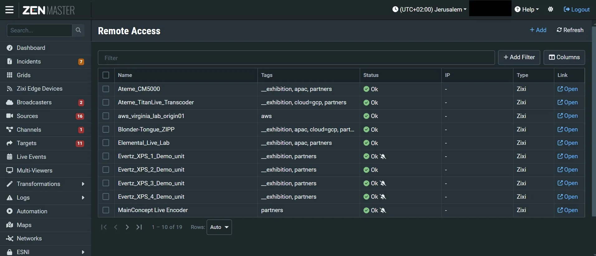
Task: Log out using the Logout link
Action: pyautogui.click(x=577, y=9)
